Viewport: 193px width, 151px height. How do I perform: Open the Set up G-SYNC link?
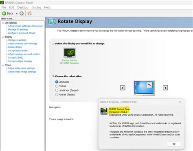[x=15, y=58]
